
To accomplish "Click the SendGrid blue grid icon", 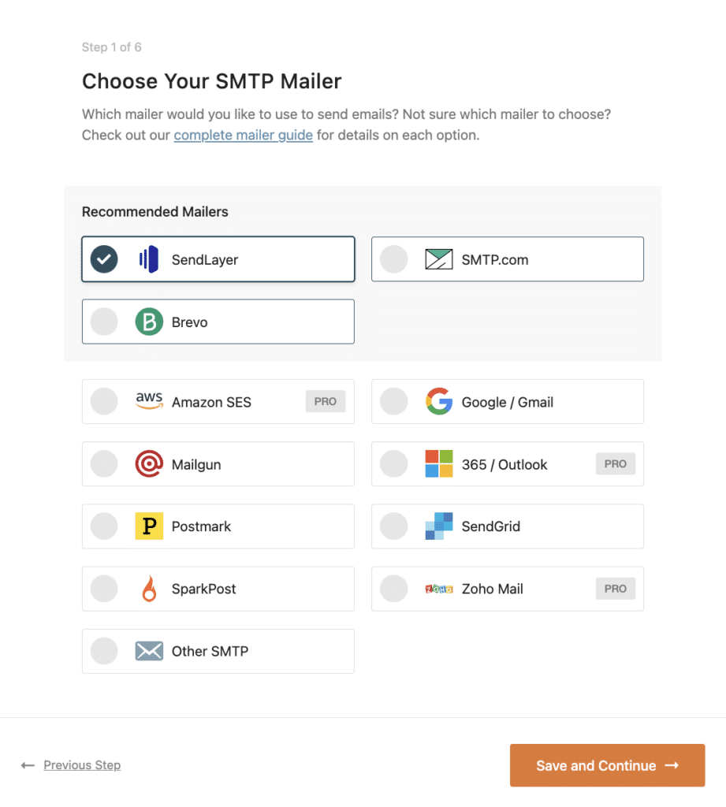I will [438, 526].
